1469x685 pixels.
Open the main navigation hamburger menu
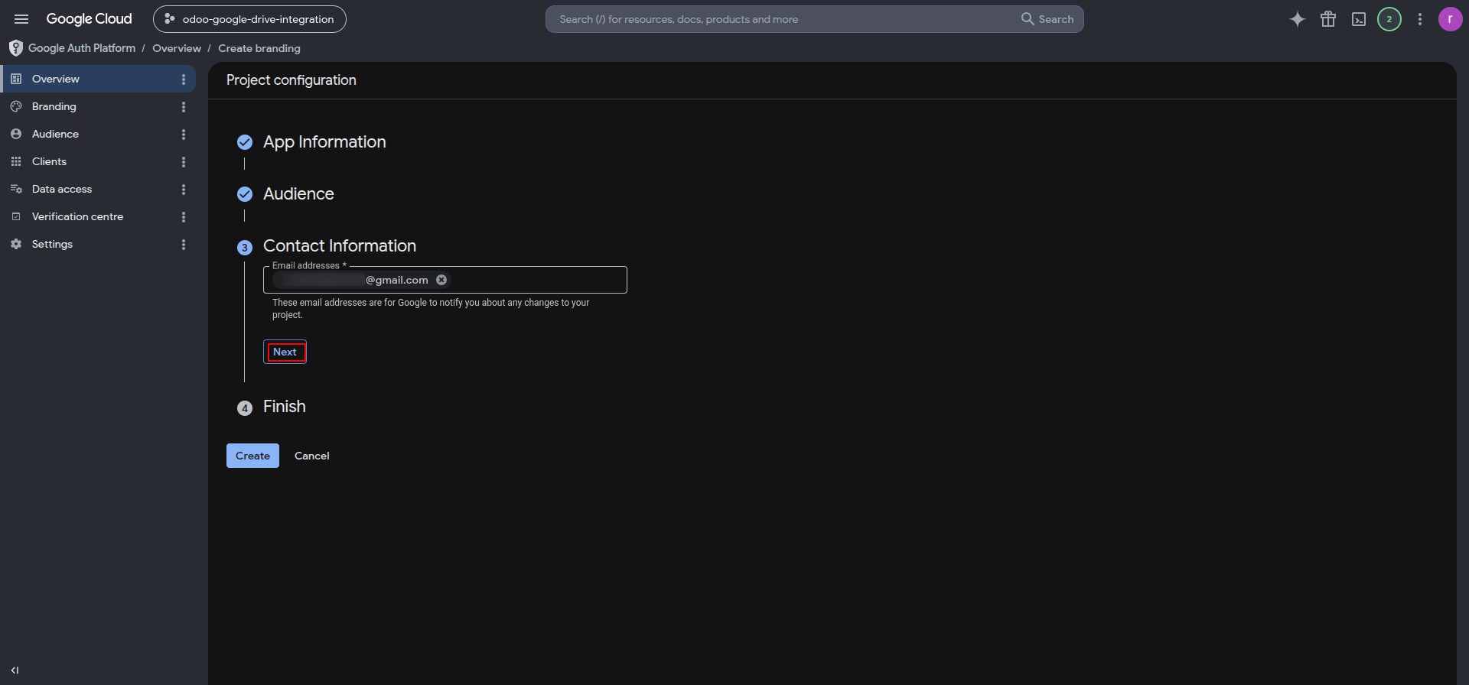pos(21,19)
